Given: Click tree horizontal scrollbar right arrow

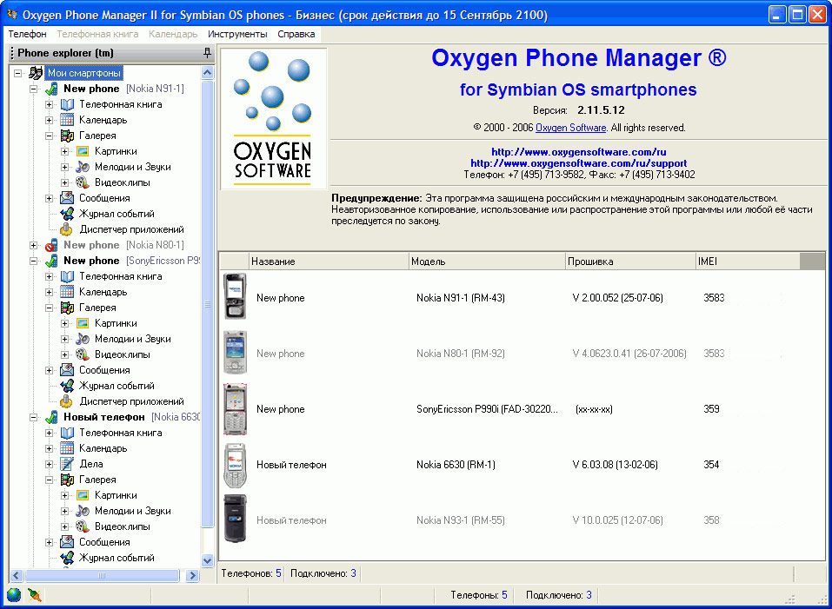Looking at the screenshot, I should tap(193, 575).
